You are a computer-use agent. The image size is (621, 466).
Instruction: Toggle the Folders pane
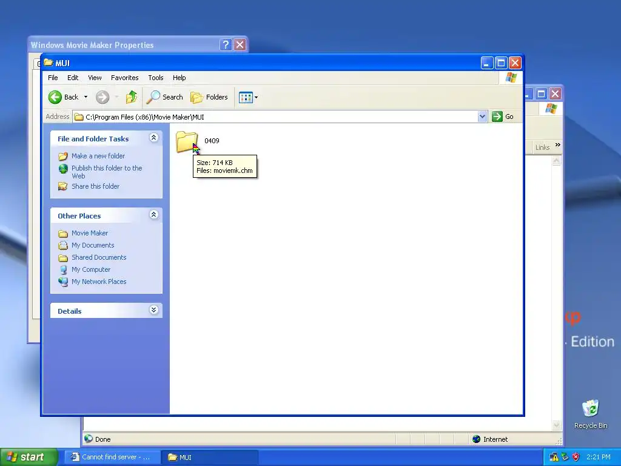point(209,97)
